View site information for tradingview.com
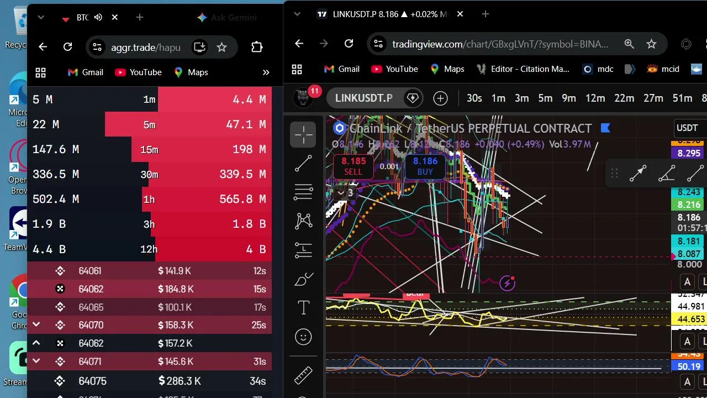This screenshot has height=398, width=707. point(377,44)
